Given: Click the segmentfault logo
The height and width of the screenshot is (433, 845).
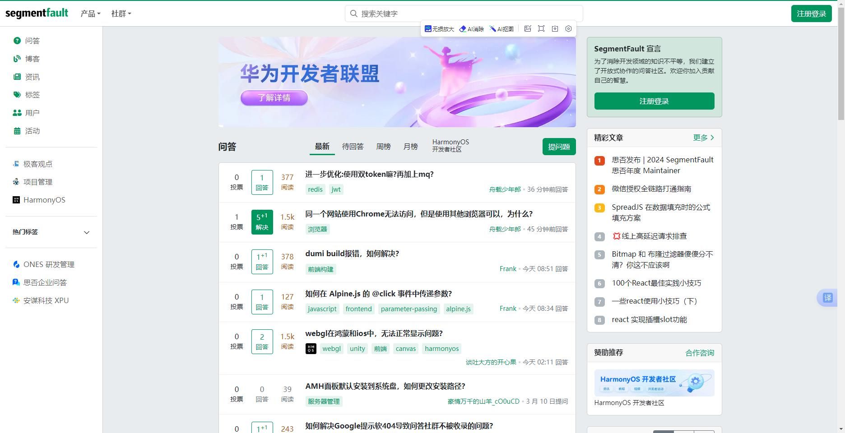Looking at the screenshot, I should 37,13.
